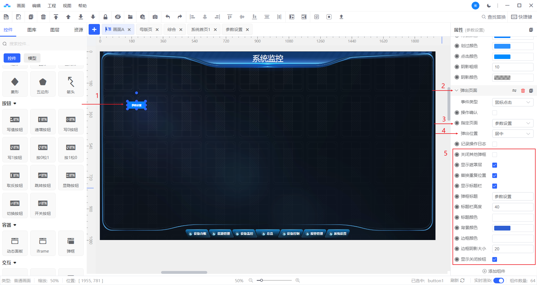This screenshot has height=285, width=537.
Task: Open the 背景颜色 color swatch
Action: coord(502,228)
